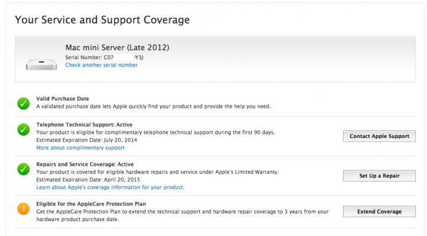This screenshot has height=236, width=427.
Task: Click the Your Service and Support Coverage heading
Action: click(x=102, y=20)
